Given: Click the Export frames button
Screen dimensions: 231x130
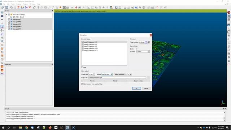Looking at the screenshot, I should click(138, 81).
